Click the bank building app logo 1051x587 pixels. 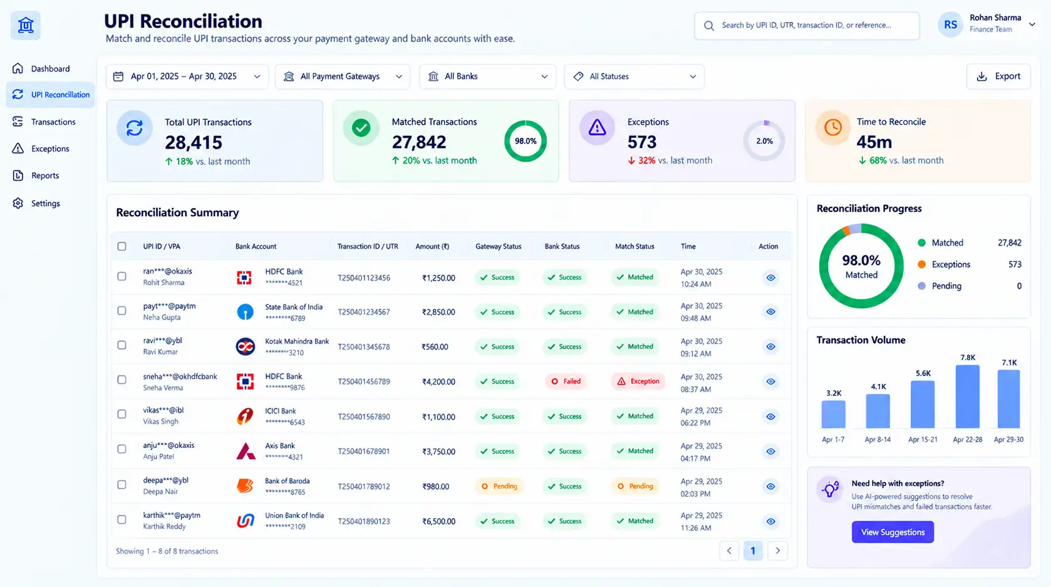click(x=26, y=26)
